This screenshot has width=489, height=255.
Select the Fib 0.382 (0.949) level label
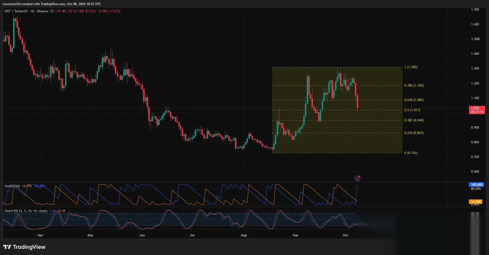click(414, 120)
